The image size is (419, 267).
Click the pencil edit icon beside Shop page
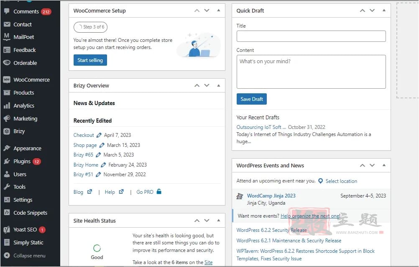pos(102,145)
